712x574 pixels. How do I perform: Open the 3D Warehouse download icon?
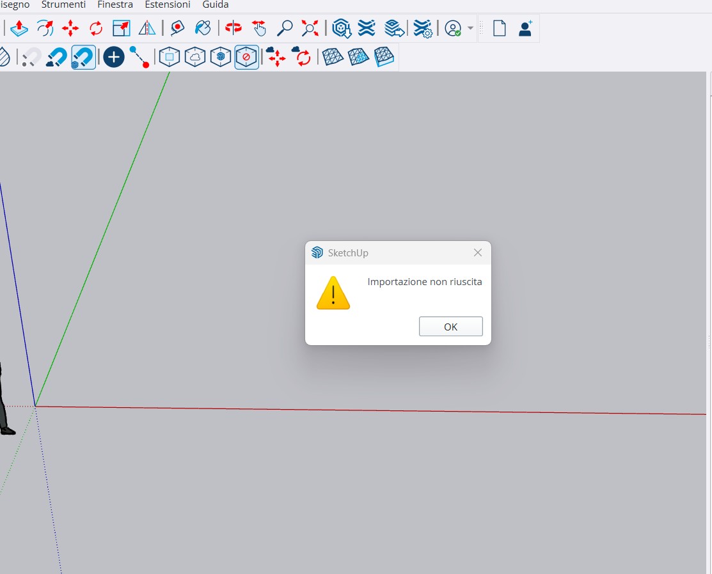click(342, 28)
